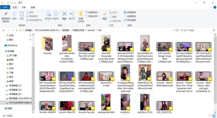Select Kovicki - Mavis Wild Night.mp4
The image size is (217, 118).
tap(164, 79)
